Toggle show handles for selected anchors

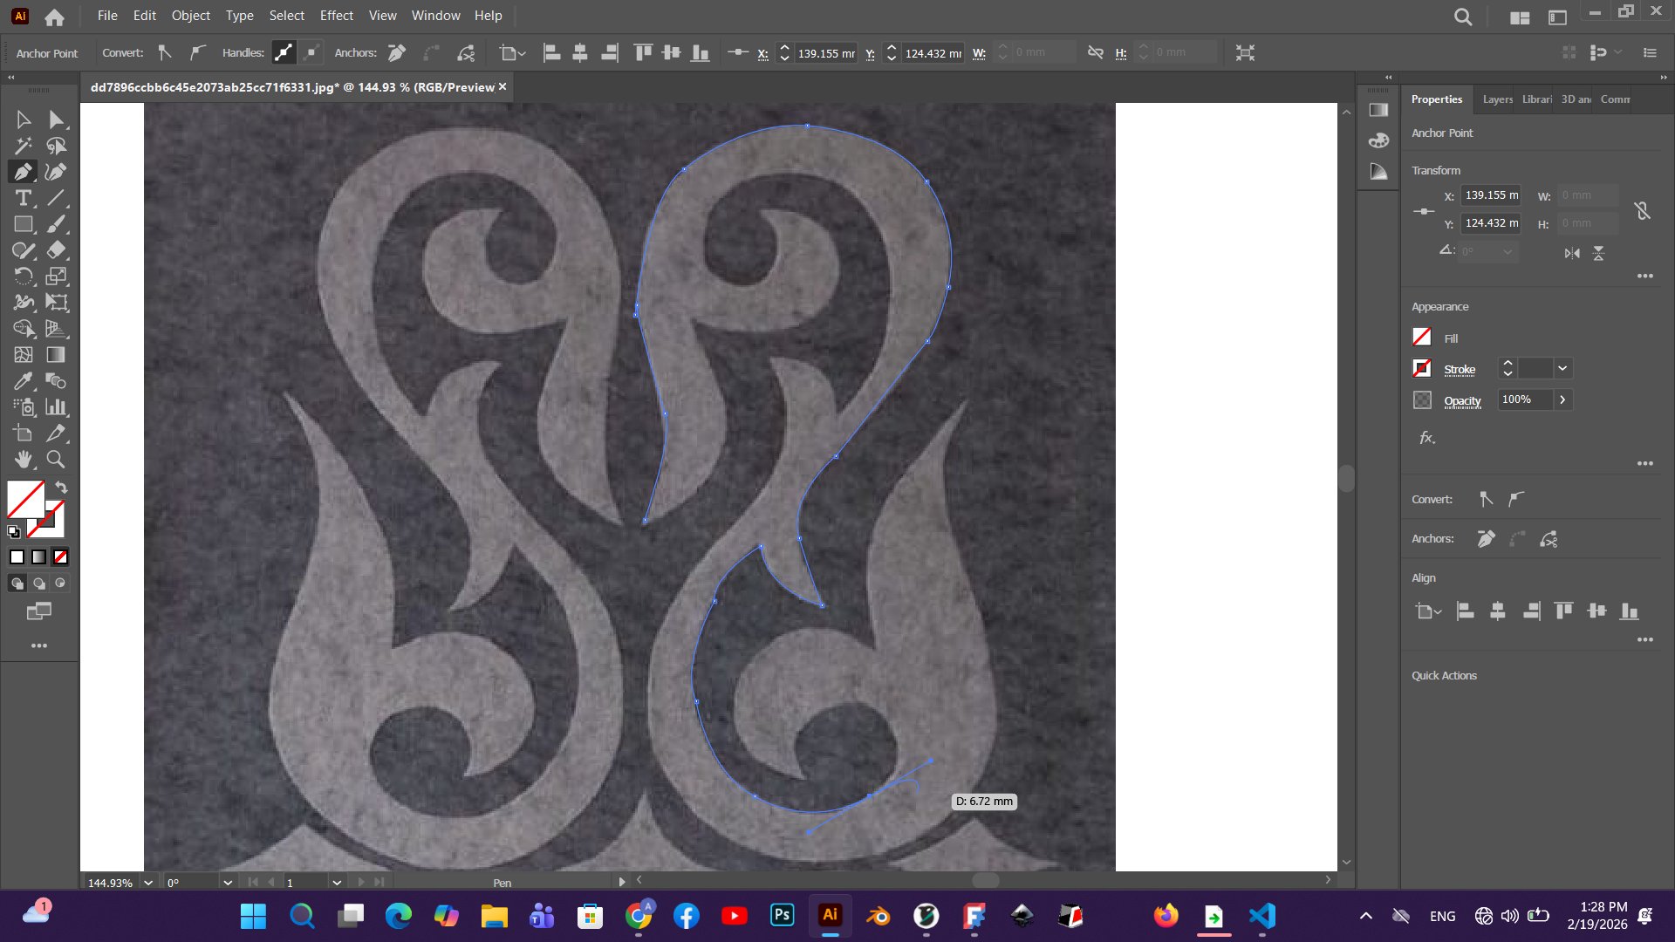click(x=284, y=53)
